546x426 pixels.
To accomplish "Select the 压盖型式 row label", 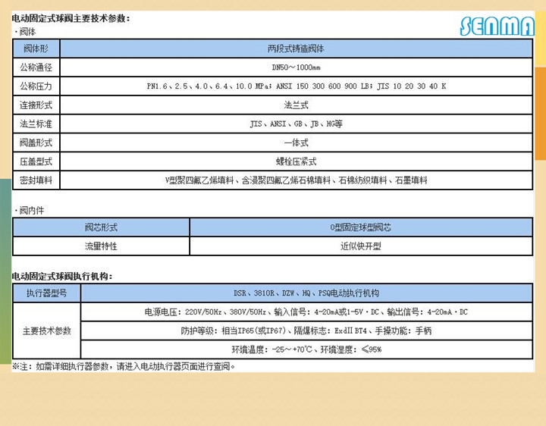I will point(36,161).
